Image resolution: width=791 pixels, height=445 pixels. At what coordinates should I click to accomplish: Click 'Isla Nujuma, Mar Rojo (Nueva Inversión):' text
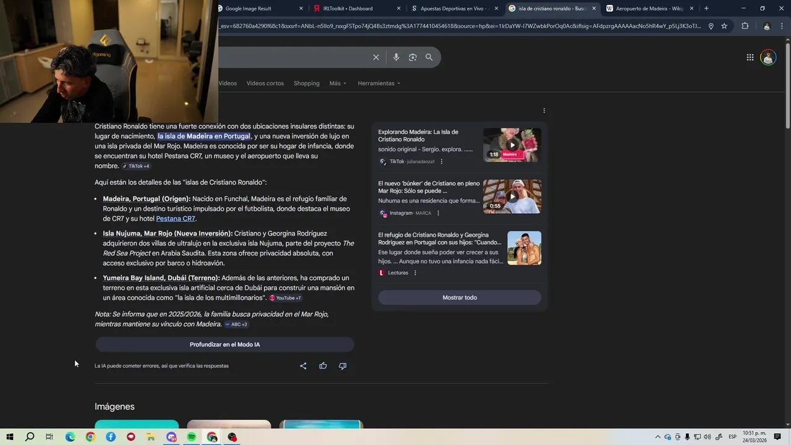tap(167, 234)
